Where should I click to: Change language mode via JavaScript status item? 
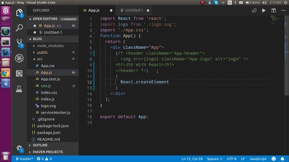coord(258,159)
